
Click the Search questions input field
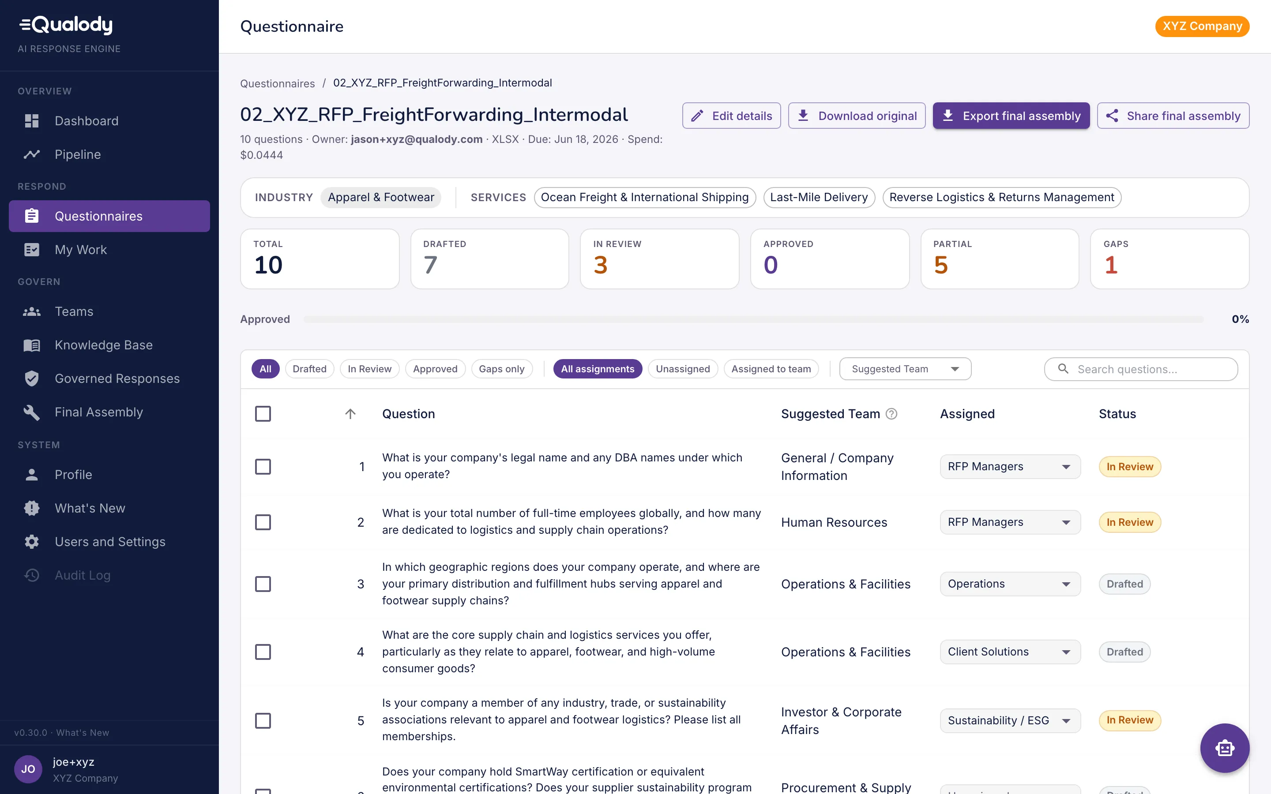pos(1141,369)
